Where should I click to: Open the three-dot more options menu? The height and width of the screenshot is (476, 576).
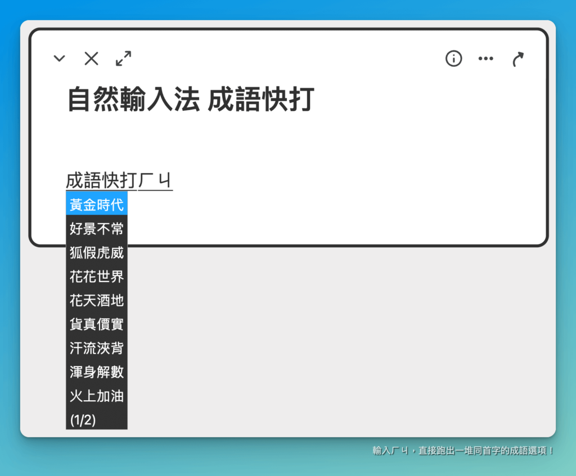[x=485, y=58]
